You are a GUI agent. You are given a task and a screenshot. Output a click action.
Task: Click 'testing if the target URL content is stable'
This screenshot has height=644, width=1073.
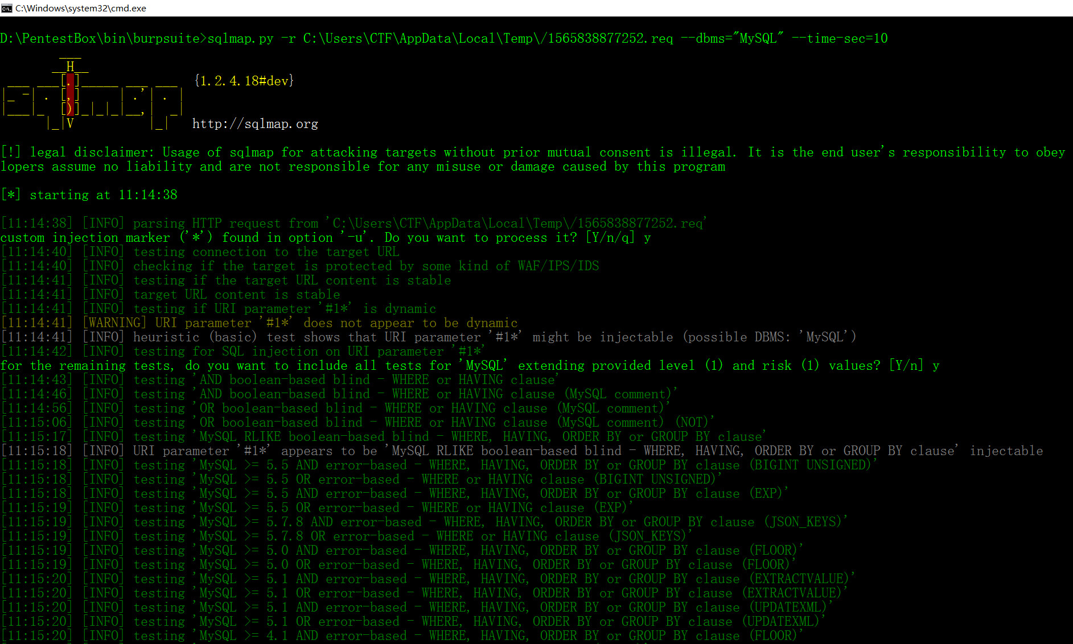(x=226, y=280)
